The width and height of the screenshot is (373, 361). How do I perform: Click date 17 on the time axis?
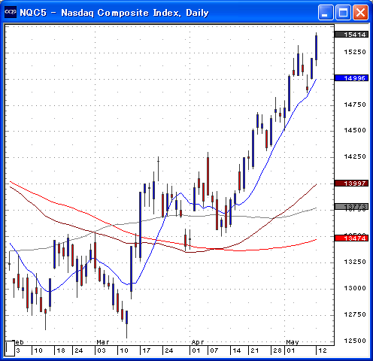[147, 350]
